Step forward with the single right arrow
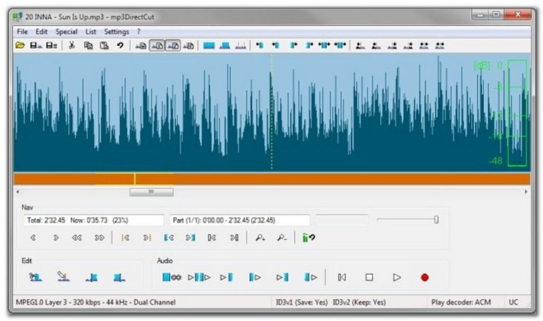The width and height of the screenshot is (543, 321). (x=56, y=238)
